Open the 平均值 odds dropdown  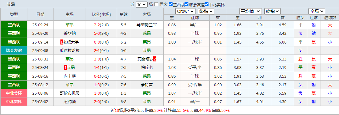(x=250, y=11)
